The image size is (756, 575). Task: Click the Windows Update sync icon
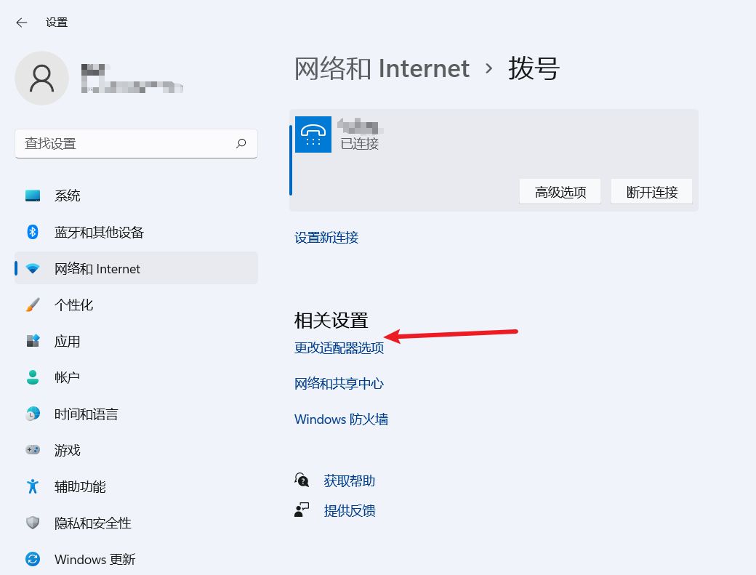pyautogui.click(x=33, y=559)
